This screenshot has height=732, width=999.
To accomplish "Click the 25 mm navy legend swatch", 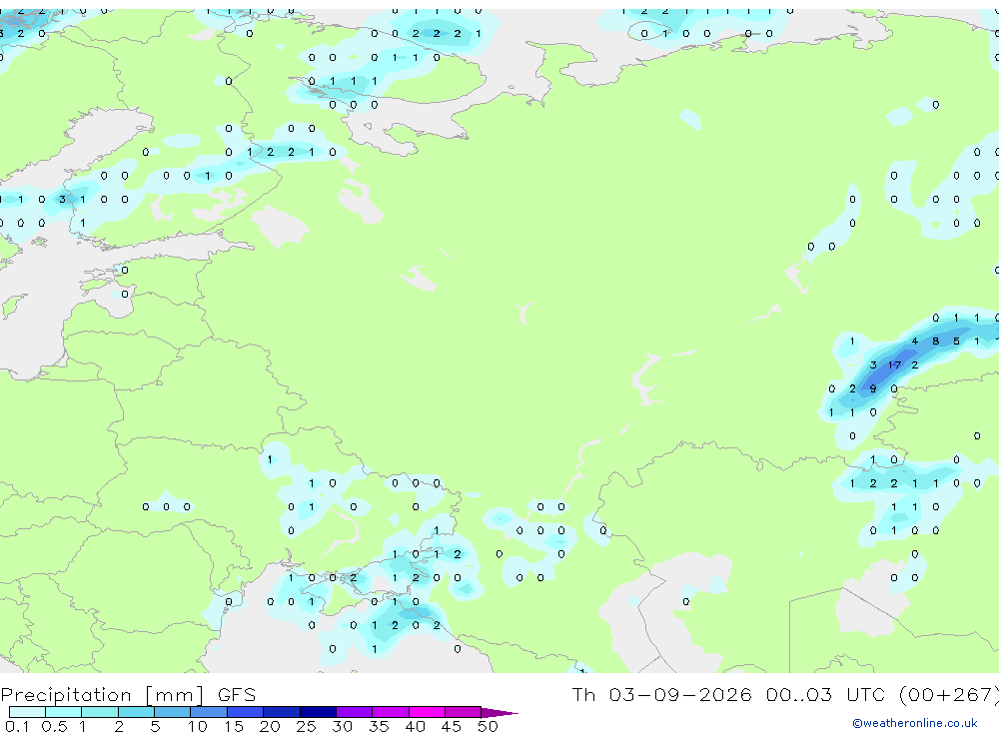I will [318, 712].
